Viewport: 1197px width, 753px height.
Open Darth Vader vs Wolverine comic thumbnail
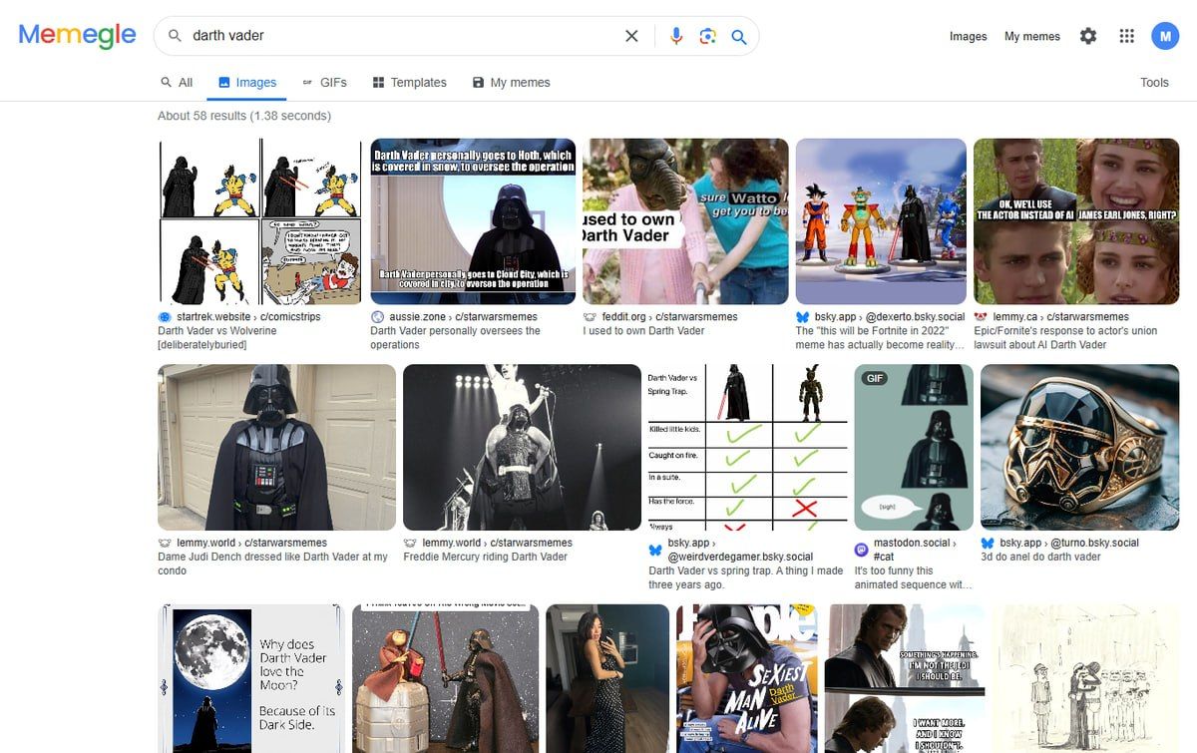click(x=260, y=221)
